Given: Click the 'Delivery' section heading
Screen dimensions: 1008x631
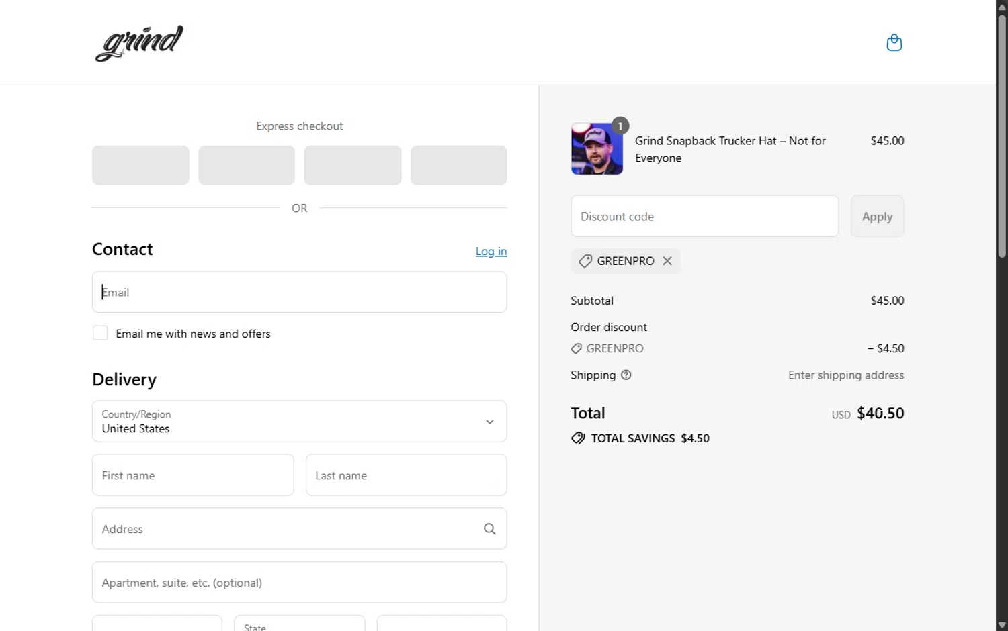Looking at the screenshot, I should (124, 379).
